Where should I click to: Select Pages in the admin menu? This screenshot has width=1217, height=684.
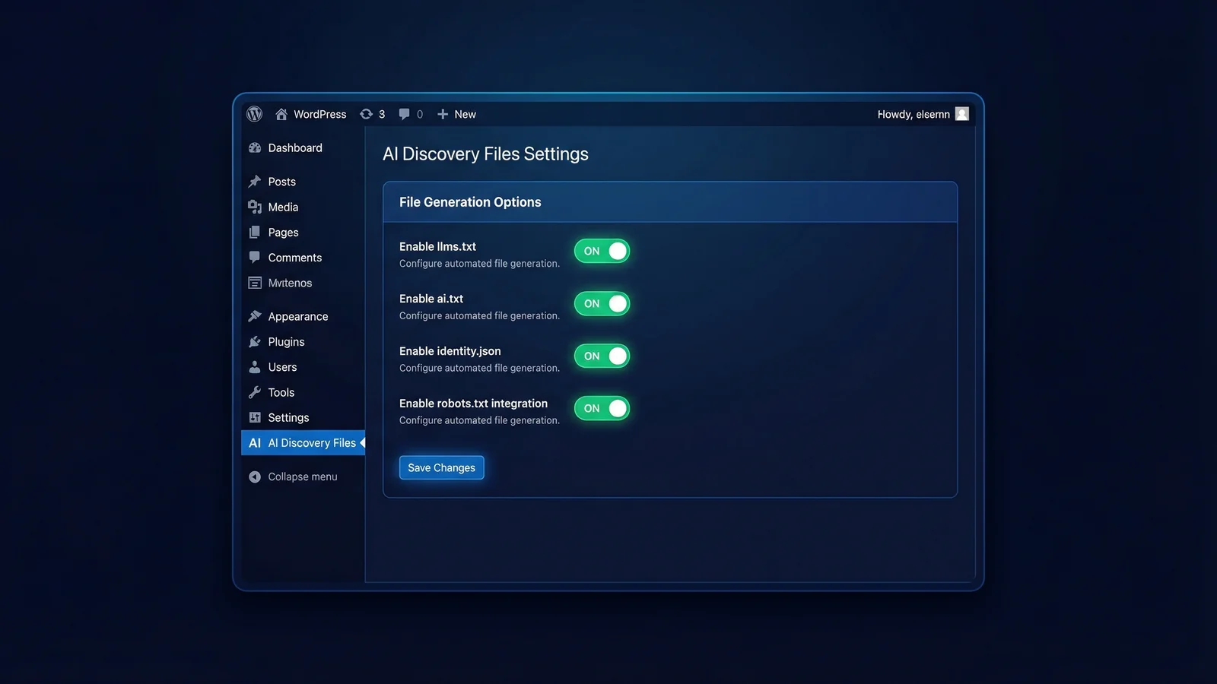click(283, 233)
